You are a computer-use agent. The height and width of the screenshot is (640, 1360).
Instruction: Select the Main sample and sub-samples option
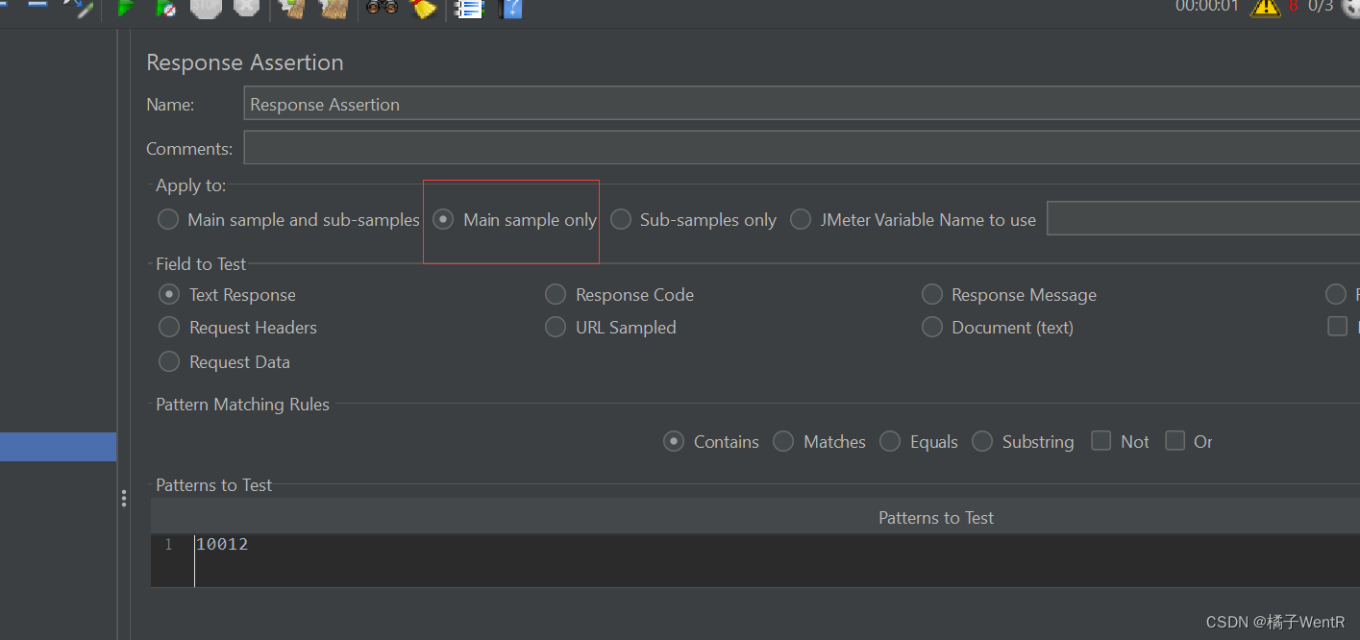[167, 219]
